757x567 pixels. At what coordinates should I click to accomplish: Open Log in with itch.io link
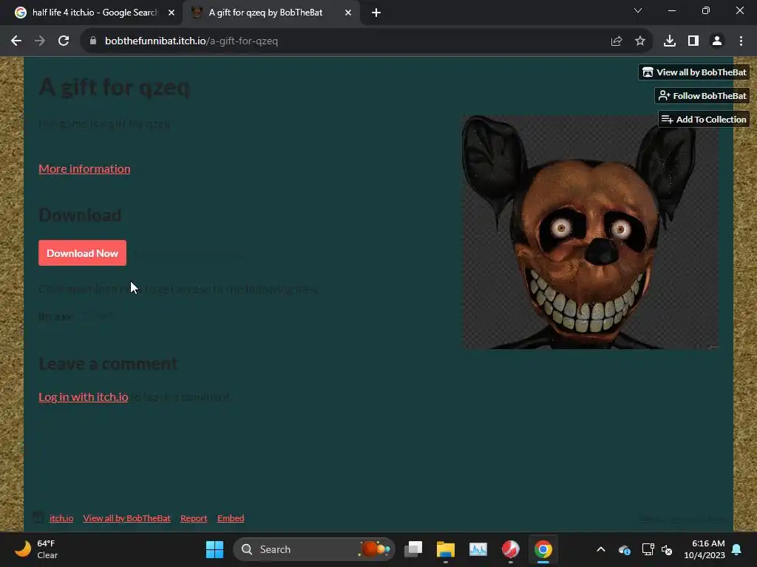[x=84, y=396]
